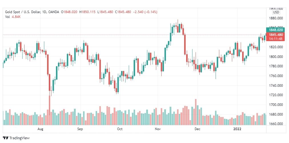Click the TradingView logo icon
Viewport: 289px width, 143px height.
pos(6,138)
